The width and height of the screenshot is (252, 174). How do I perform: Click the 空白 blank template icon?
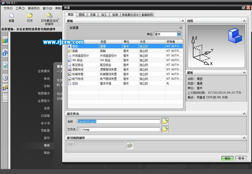pyautogui.click(x=69, y=84)
